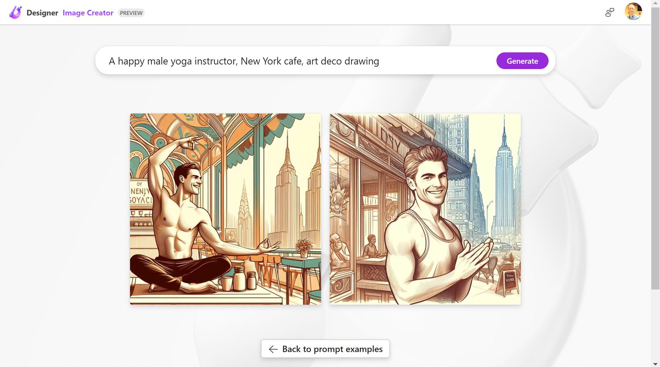Place cursor after the word 'drawing' in prompt
660x367 pixels.
click(380, 61)
